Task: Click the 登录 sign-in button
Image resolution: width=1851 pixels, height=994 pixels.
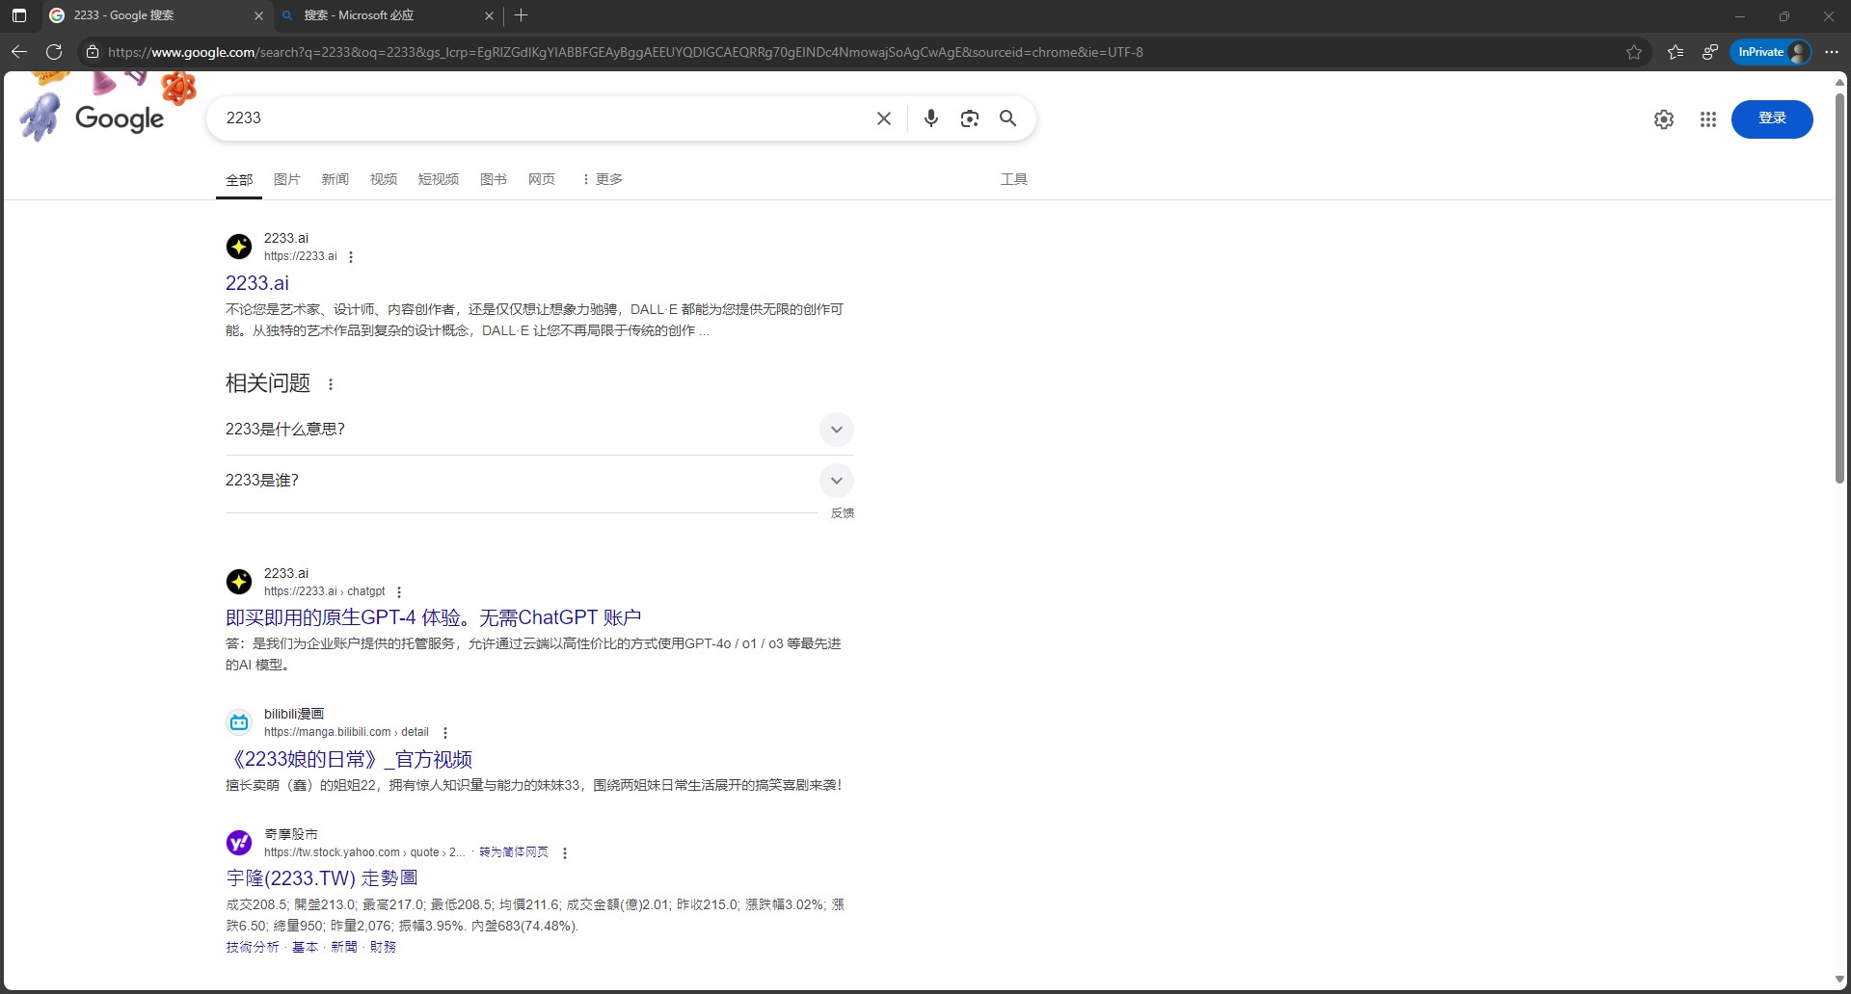Action: [x=1772, y=118]
